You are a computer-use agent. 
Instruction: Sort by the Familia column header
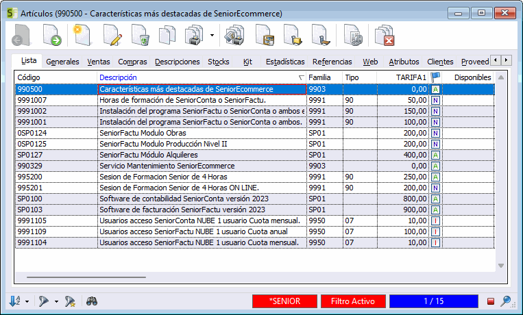(324, 77)
